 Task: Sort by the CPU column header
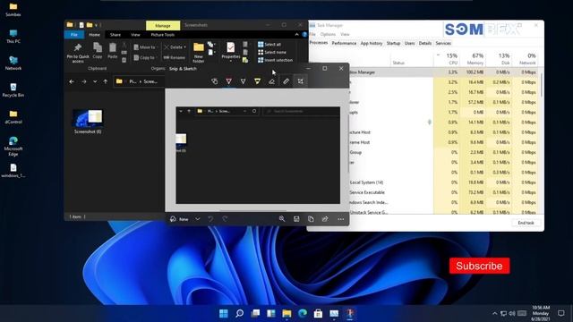point(446,58)
